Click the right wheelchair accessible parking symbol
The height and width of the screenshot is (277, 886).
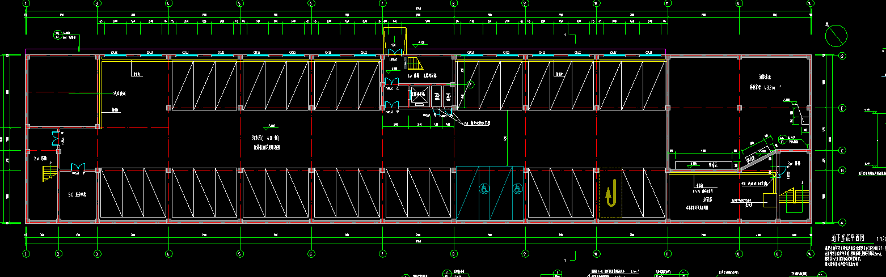coord(517,188)
